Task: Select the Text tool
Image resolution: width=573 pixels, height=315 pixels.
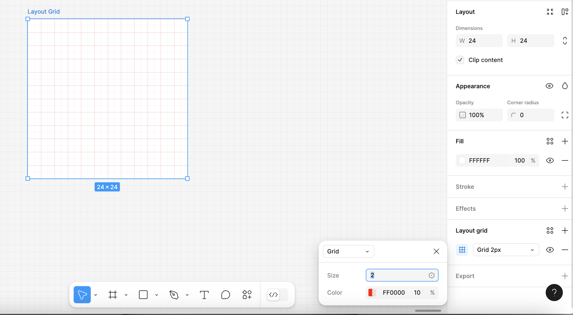Action: pos(204,295)
